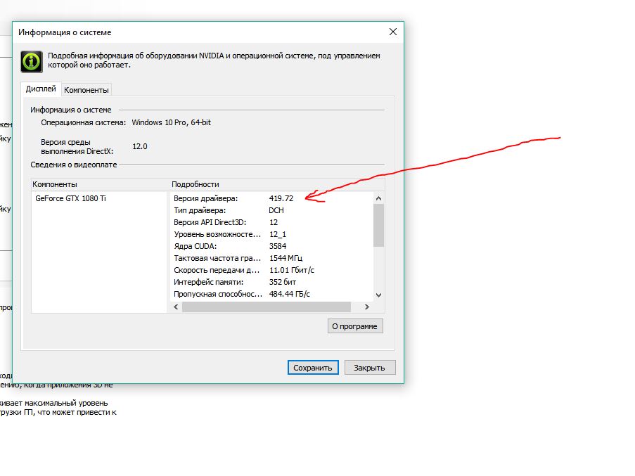
Task: Click the driver version value 419.72
Action: coord(281,198)
